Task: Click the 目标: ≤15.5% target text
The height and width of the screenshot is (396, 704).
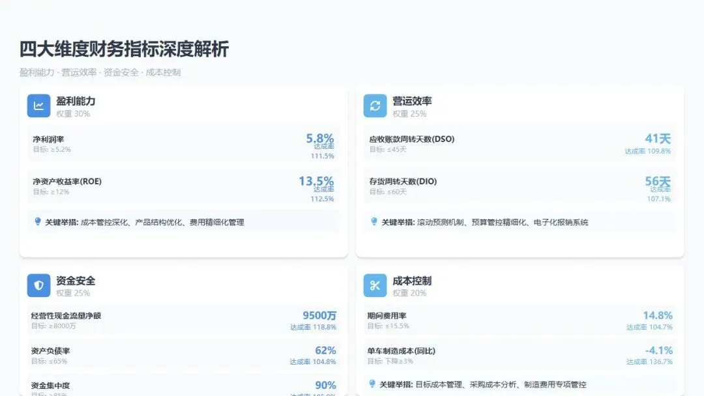Action: coord(389,326)
